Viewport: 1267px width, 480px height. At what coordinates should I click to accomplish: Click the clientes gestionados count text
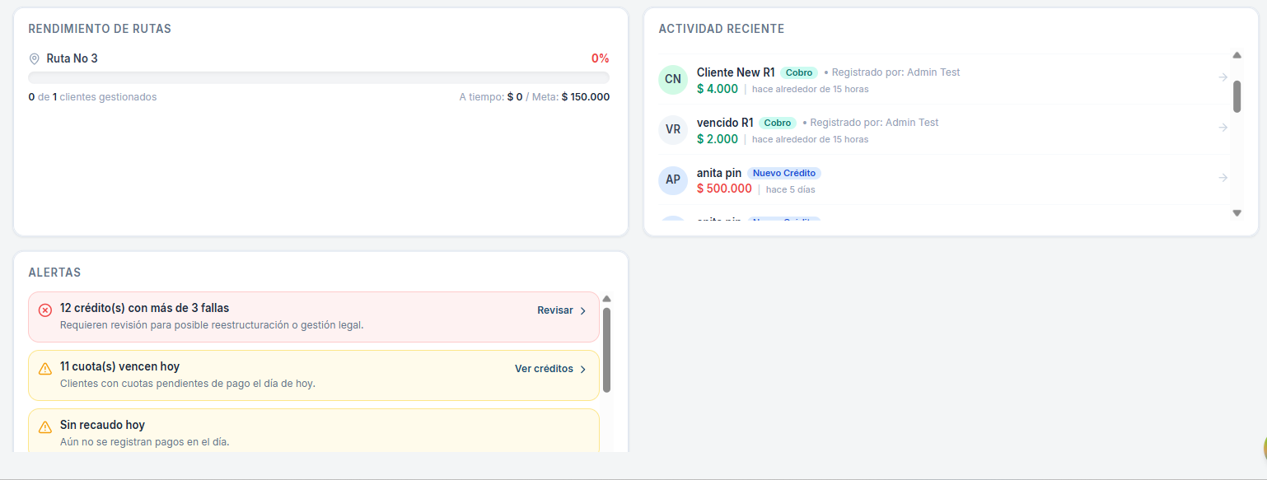pyautogui.click(x=92, y=97)
